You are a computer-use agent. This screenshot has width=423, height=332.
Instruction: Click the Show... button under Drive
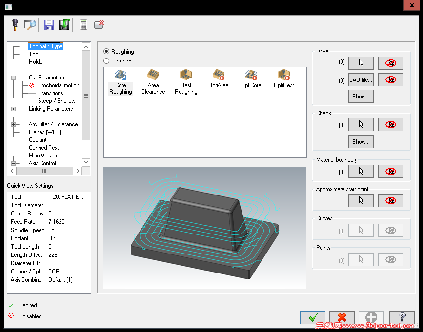(361, 97)
